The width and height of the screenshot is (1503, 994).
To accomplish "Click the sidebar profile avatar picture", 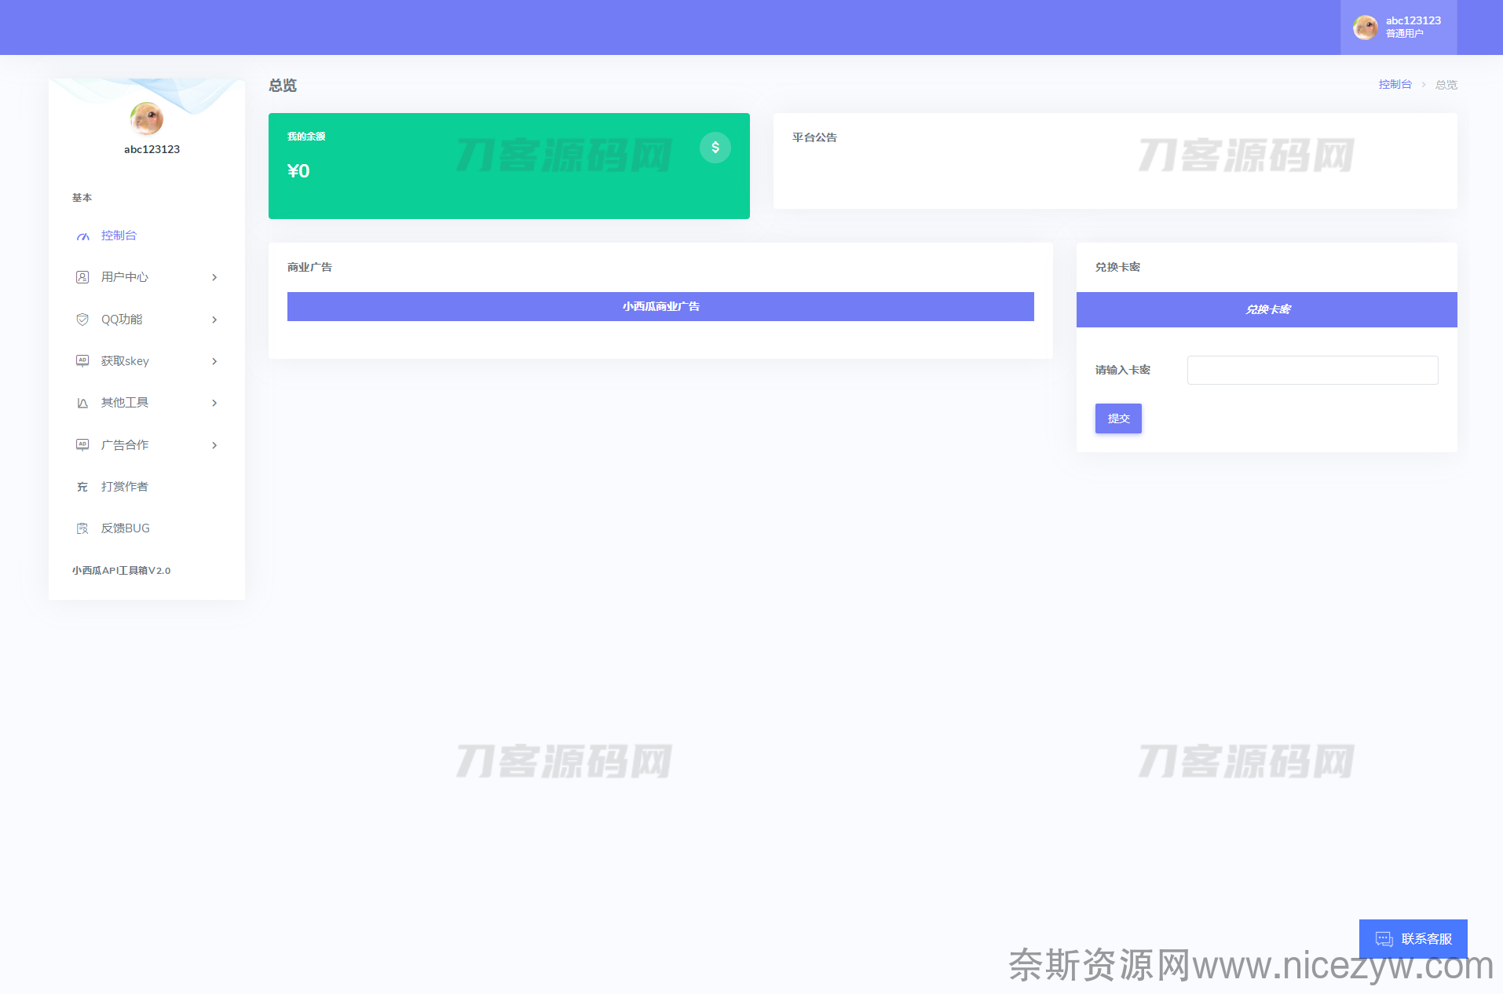I will click(x=147, y=119).
